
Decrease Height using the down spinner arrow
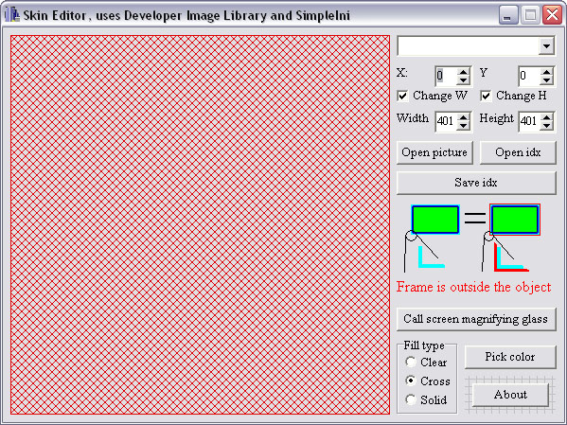tap(546, 126)
